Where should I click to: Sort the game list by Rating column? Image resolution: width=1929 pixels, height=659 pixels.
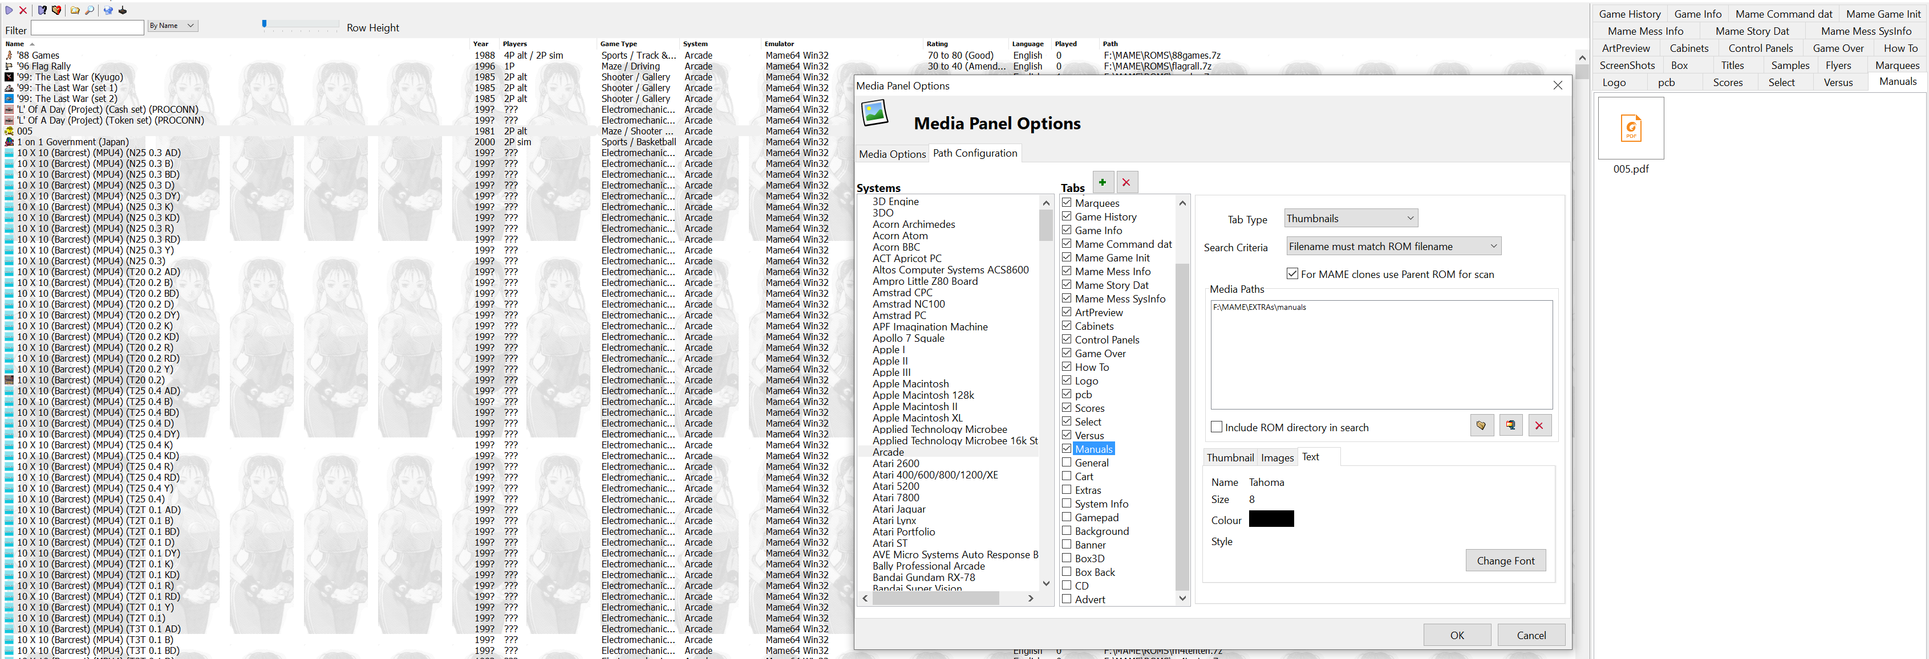[937, 43]
